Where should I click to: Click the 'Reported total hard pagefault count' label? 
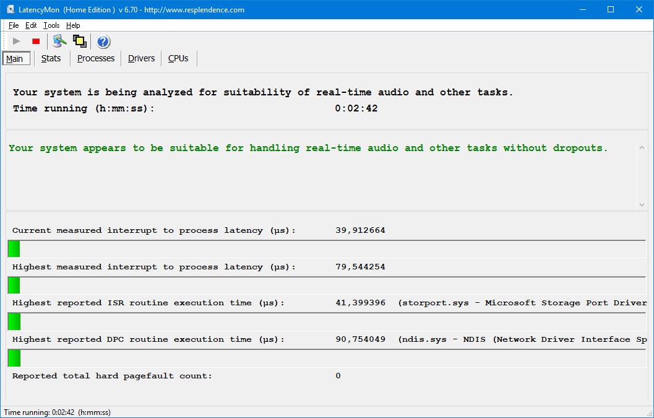[112, 376]
